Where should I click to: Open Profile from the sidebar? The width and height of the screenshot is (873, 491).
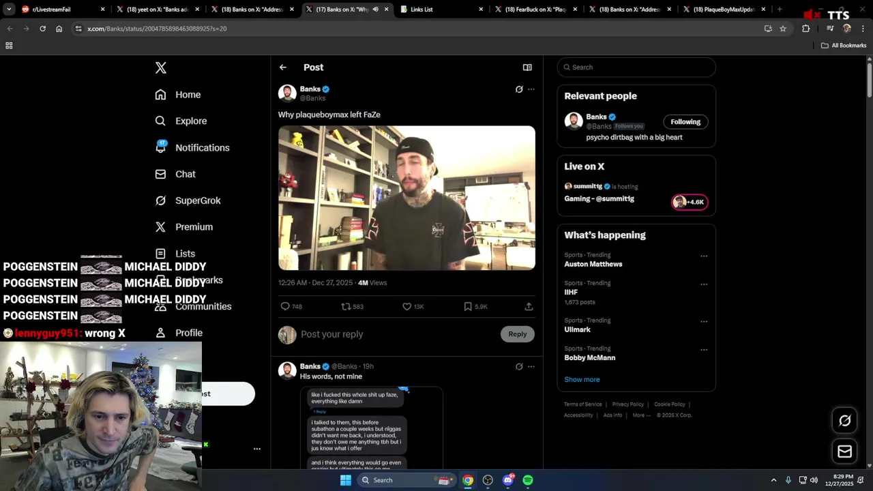click(x=179, y=333)
